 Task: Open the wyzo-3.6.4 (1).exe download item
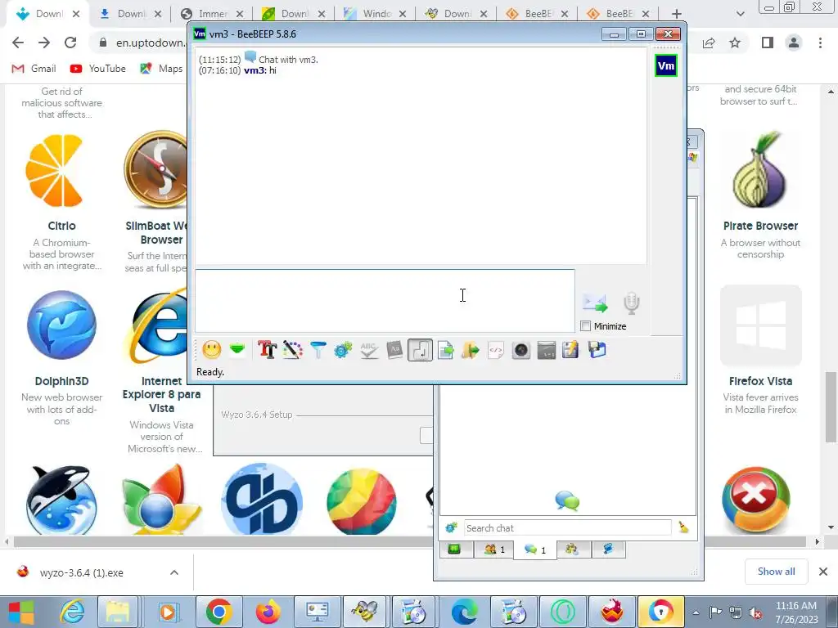81,572
